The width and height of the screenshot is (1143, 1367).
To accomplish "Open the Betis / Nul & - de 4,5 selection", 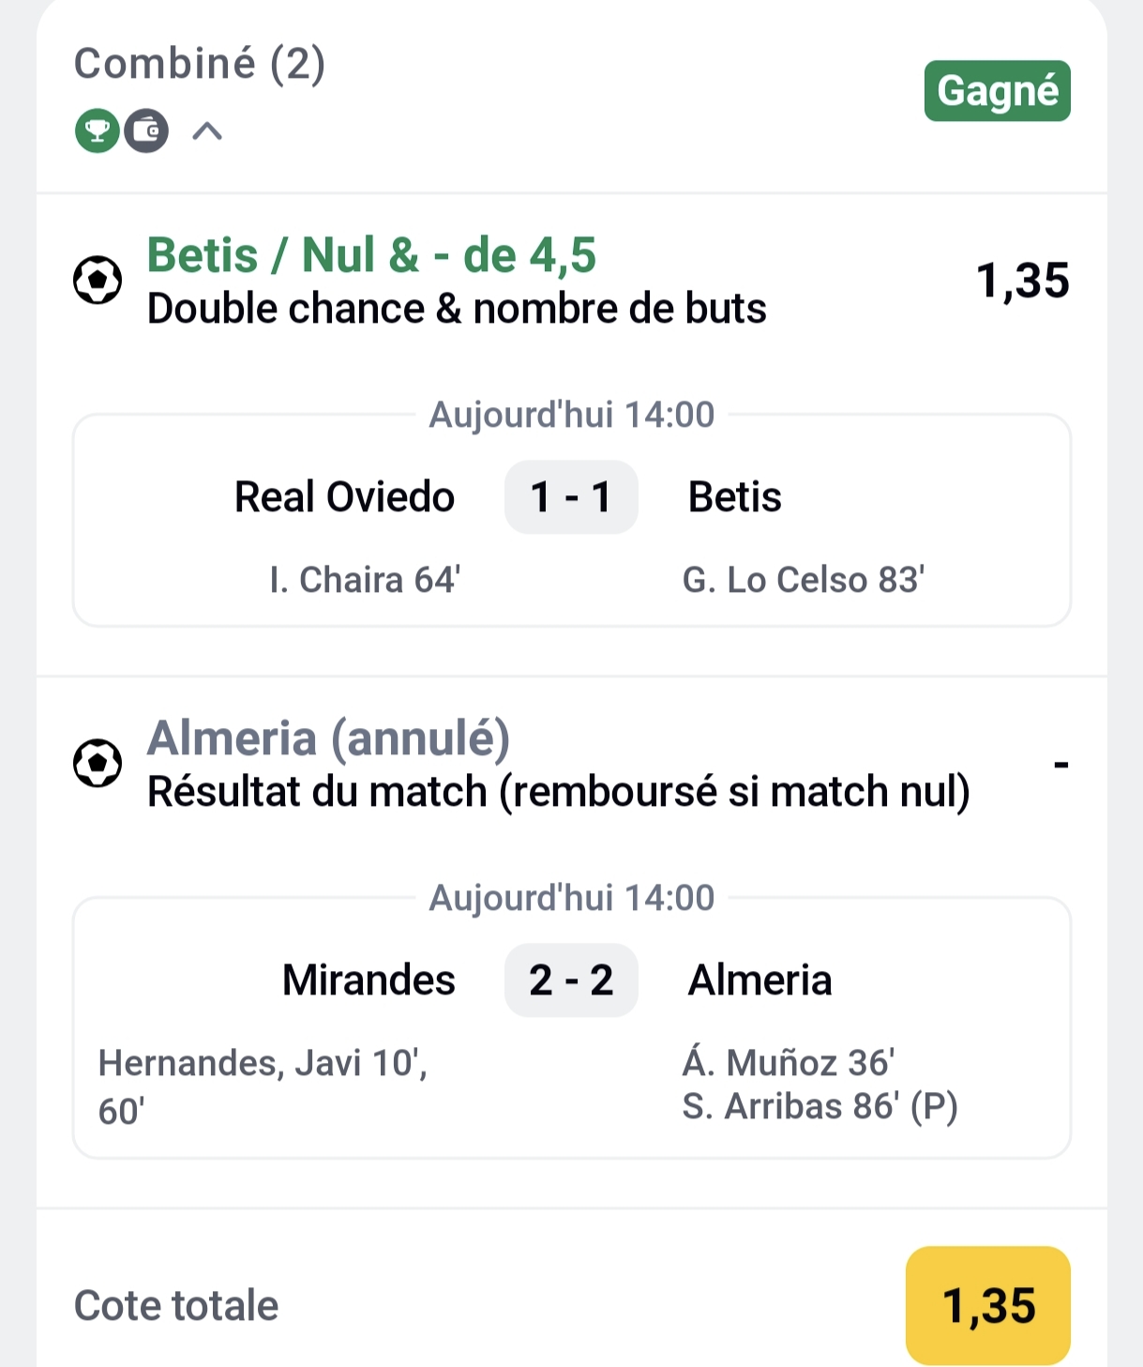I will (371, 255).
